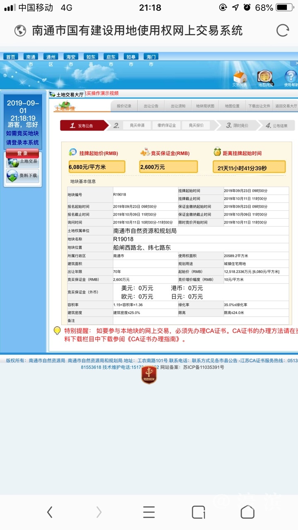Tap the 竞买操作演示视频 link

click(102, 93)
